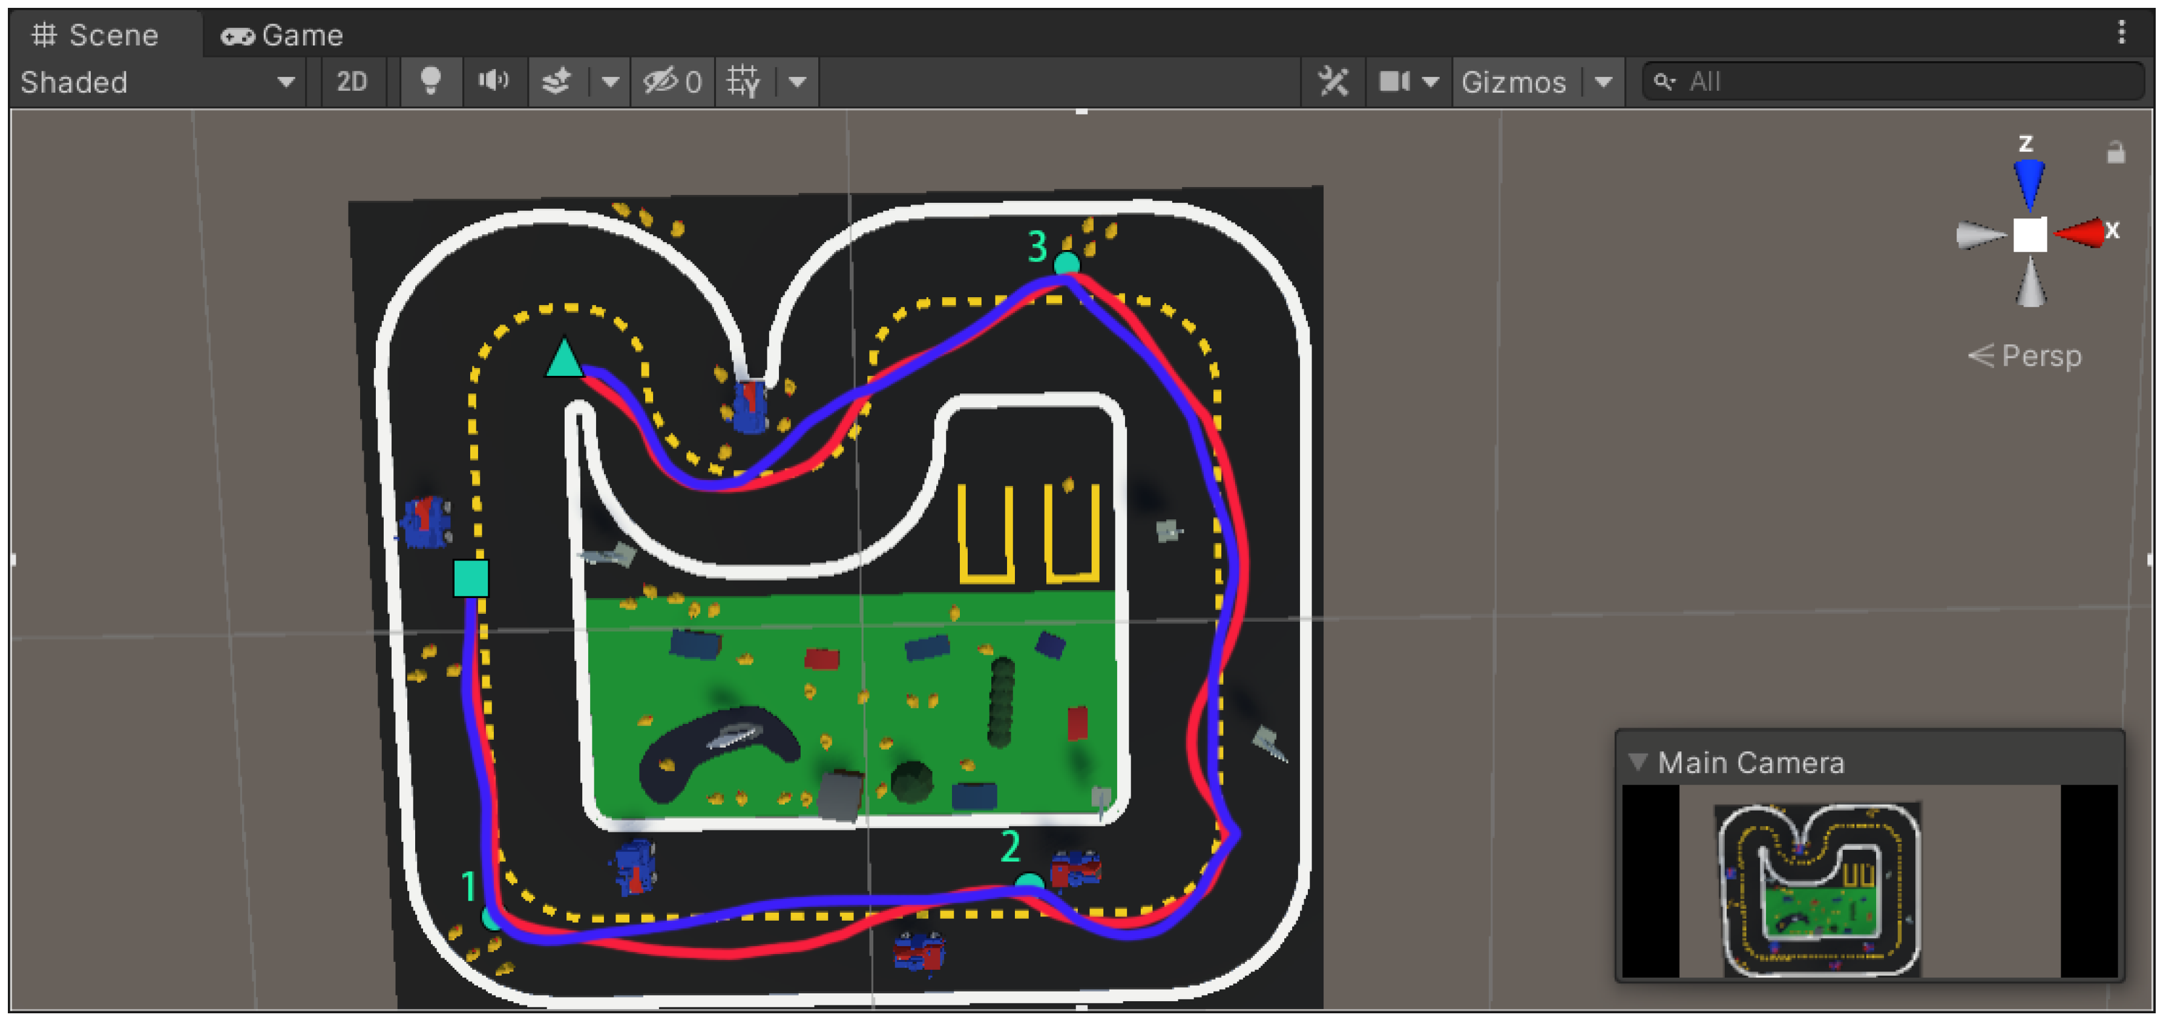The height and width of the screenshot is (1026, 2166).
Task: Expand the Gizmos dropdown arrow
Action: (x=1604, y=82)
